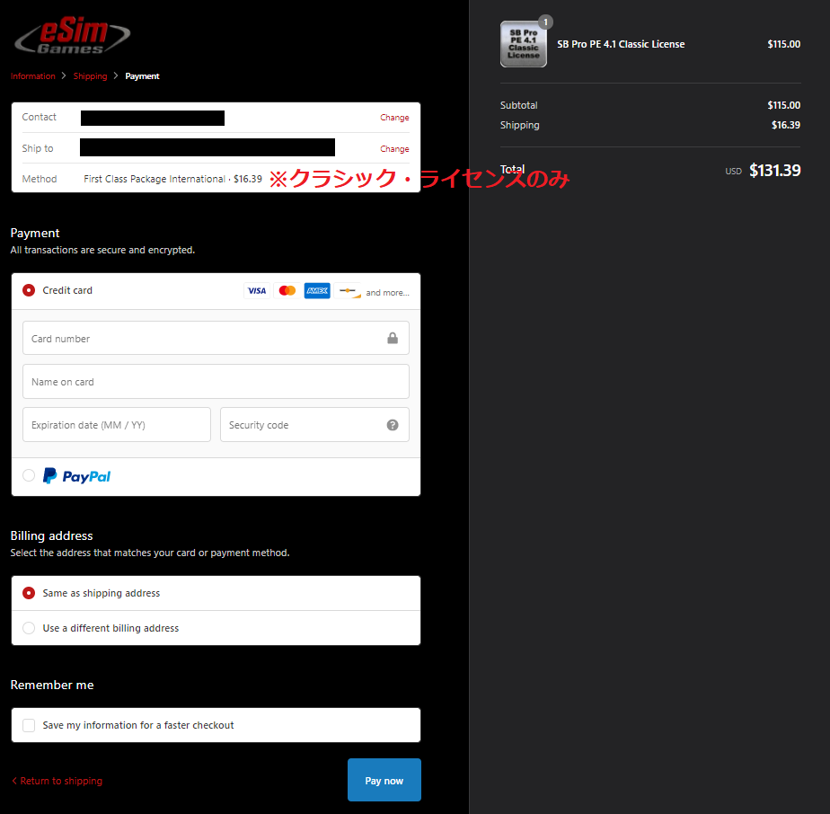
Task: Click the Visa card icon
Action: pos(257,291)
